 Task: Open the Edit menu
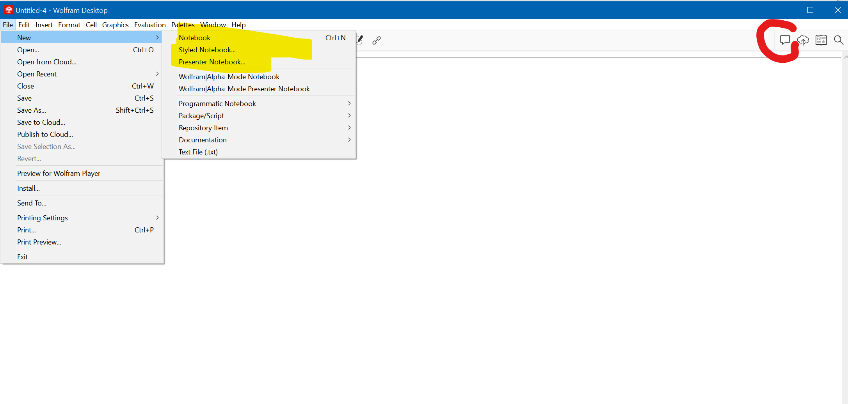(x=24, y=25)
